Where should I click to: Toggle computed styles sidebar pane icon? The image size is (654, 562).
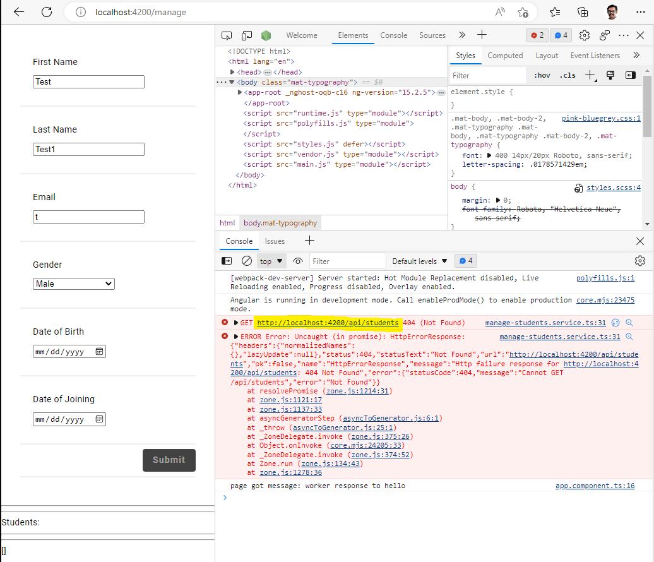click(630, 75)
